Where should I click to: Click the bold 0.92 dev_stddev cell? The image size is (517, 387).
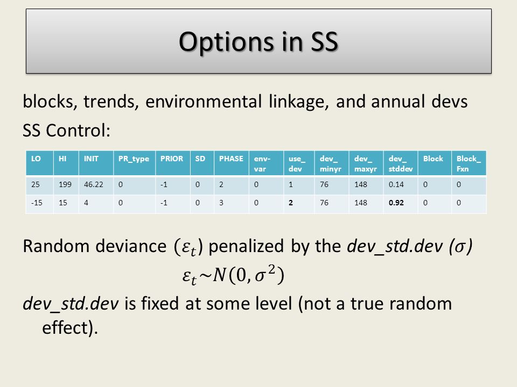click(400, 204)
